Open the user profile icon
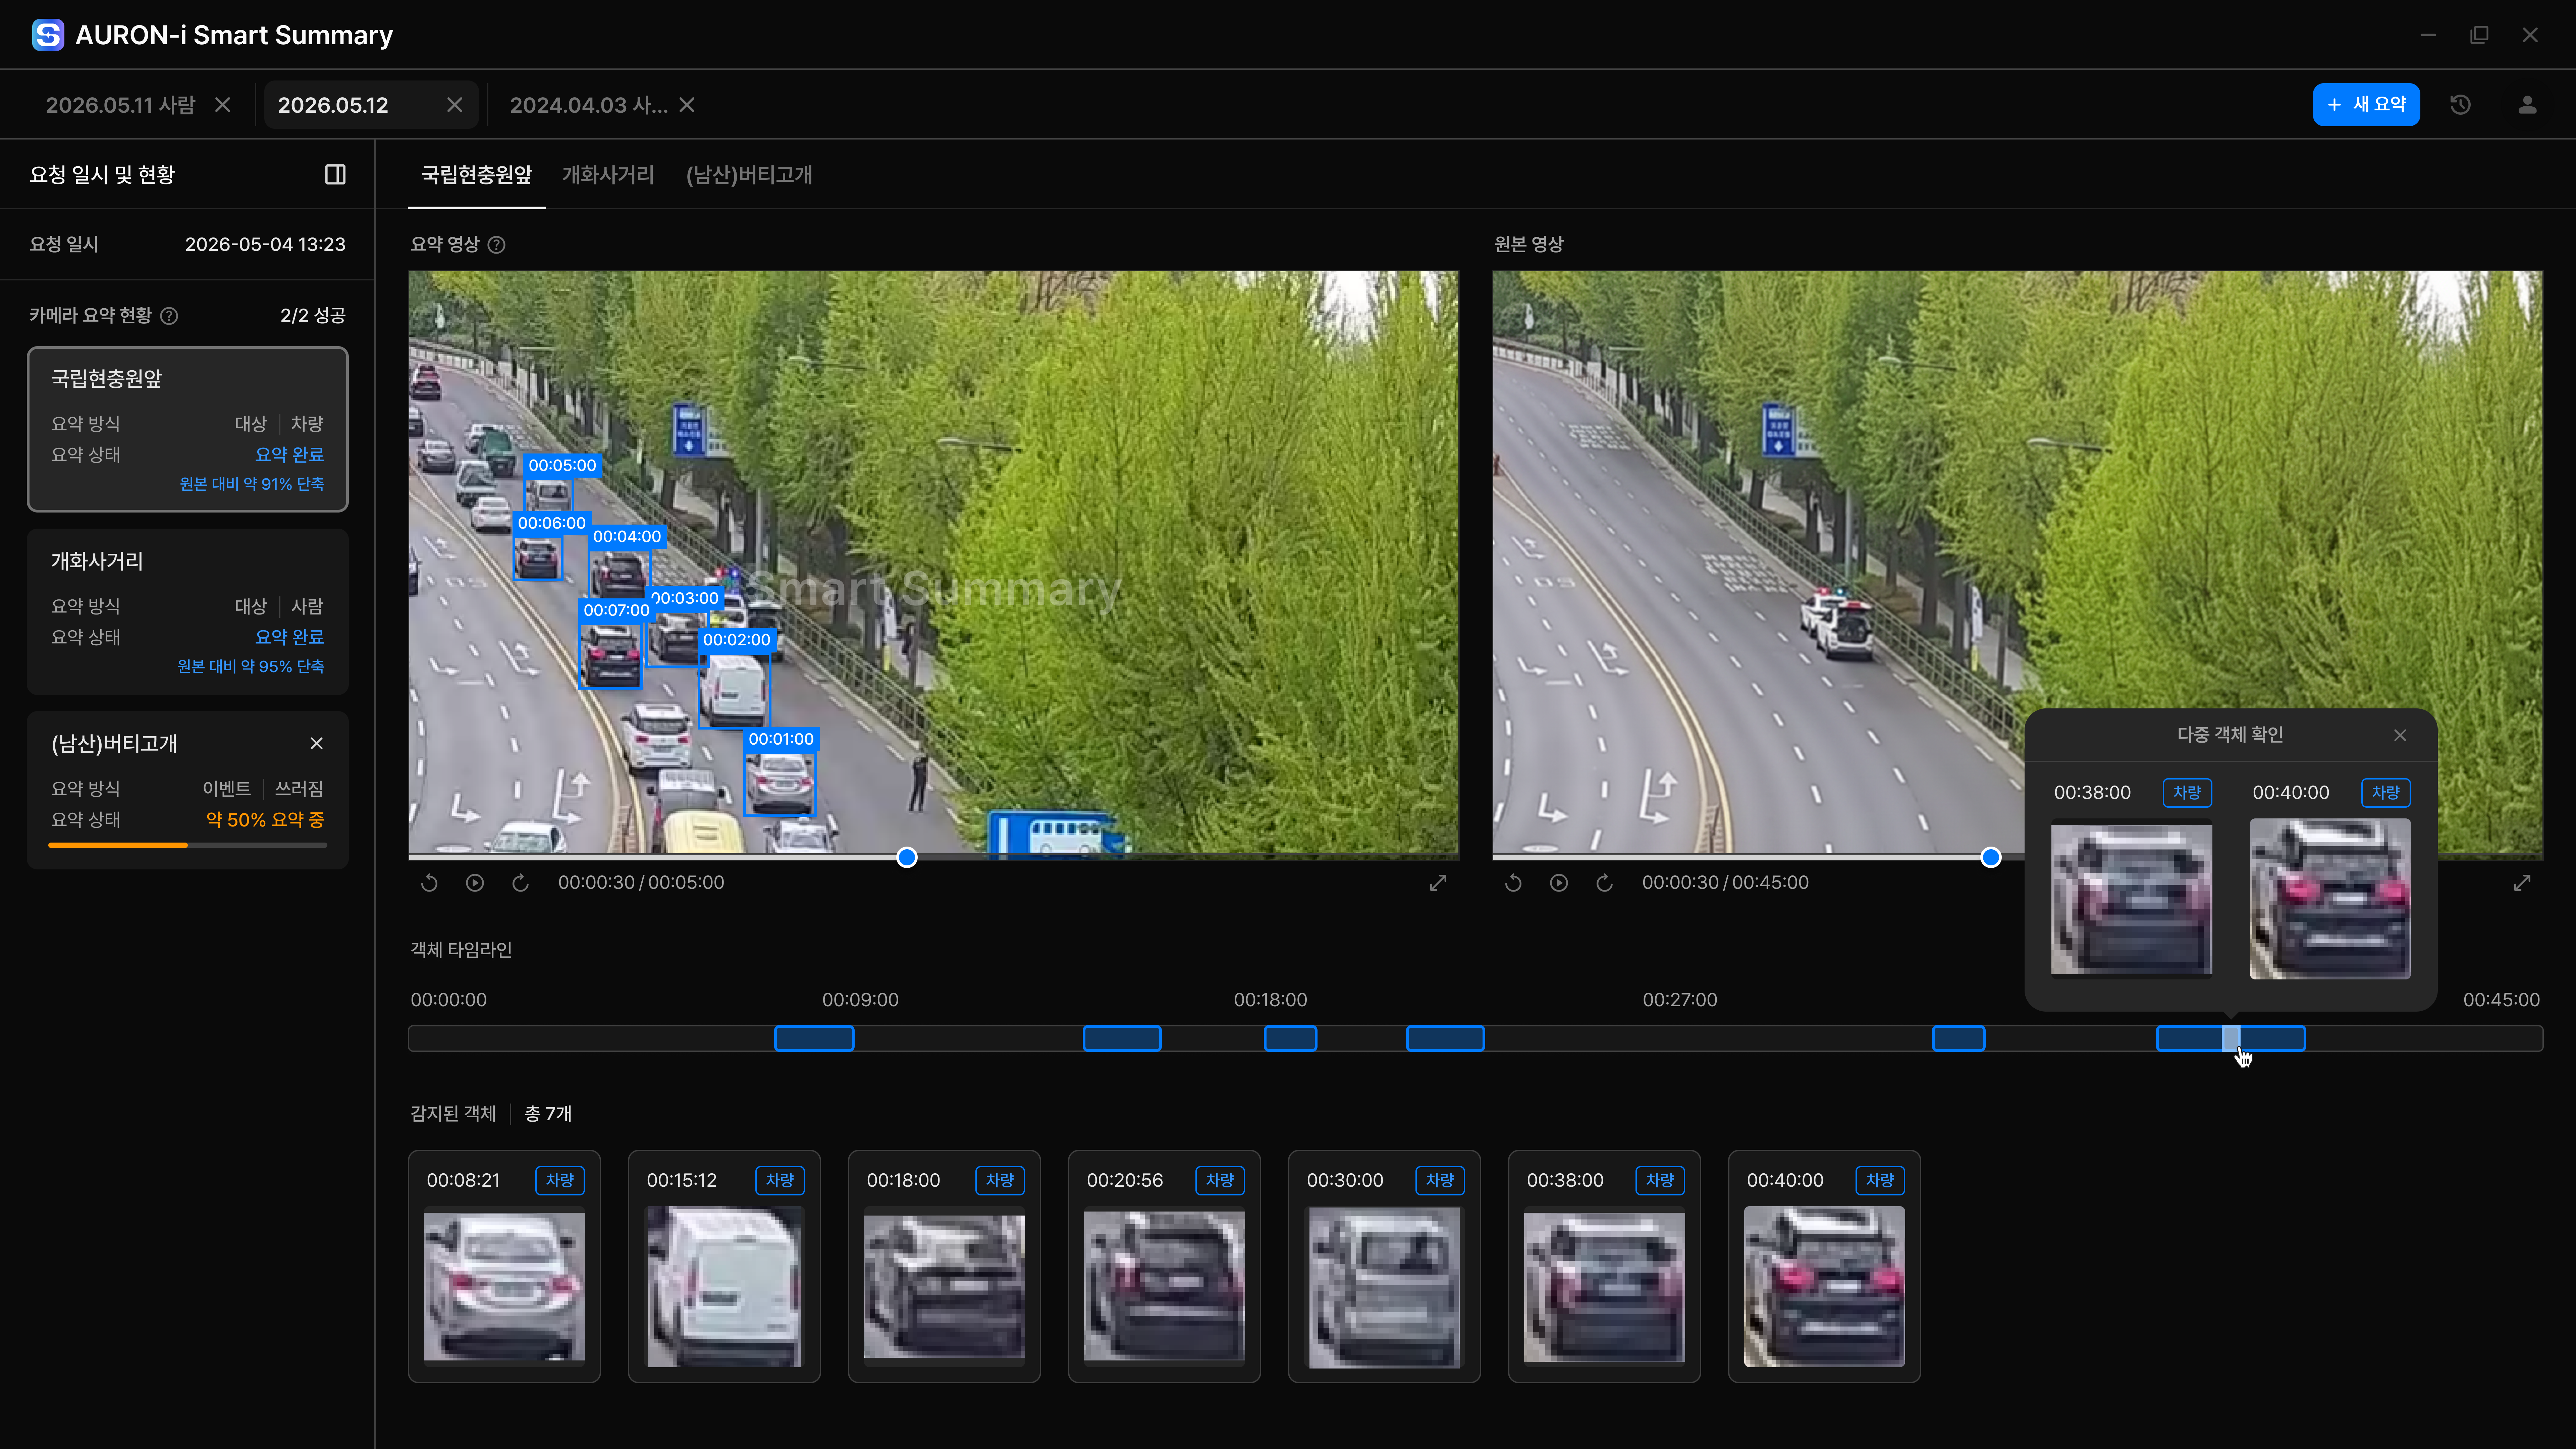This screenshot has width=2576, height=1449. 2527,105
